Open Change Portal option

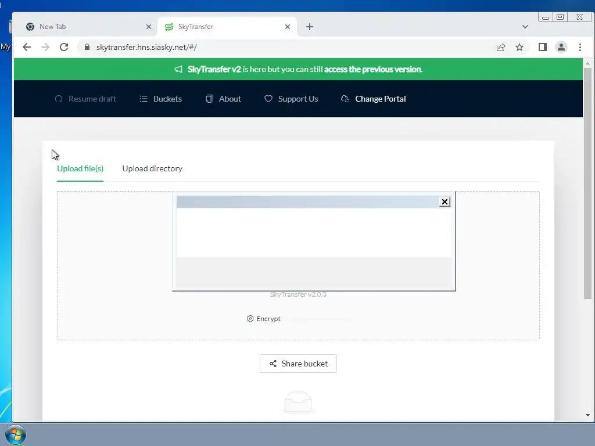coord(374,99)
